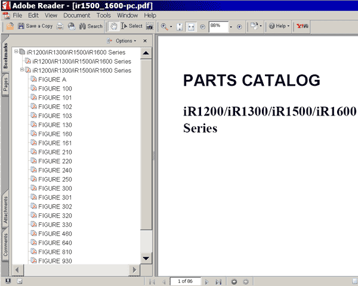Select the FIGURE 302 bookmark

55,207
